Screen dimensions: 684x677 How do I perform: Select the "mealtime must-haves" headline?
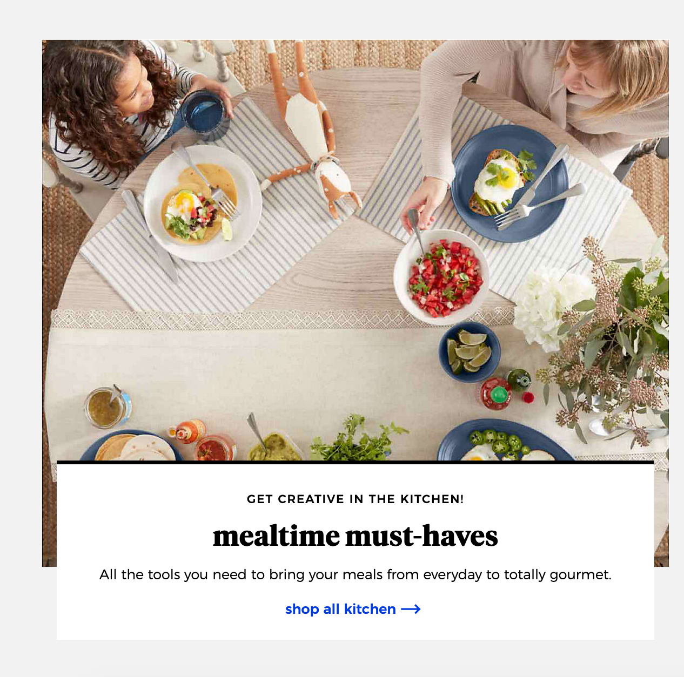[x=355, y=536]
